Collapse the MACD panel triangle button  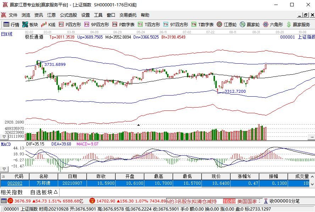4,169
